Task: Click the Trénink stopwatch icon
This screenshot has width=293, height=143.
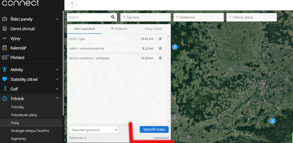Action: (5, 98)
